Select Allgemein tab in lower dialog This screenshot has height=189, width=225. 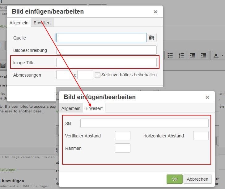pos(71,108)
